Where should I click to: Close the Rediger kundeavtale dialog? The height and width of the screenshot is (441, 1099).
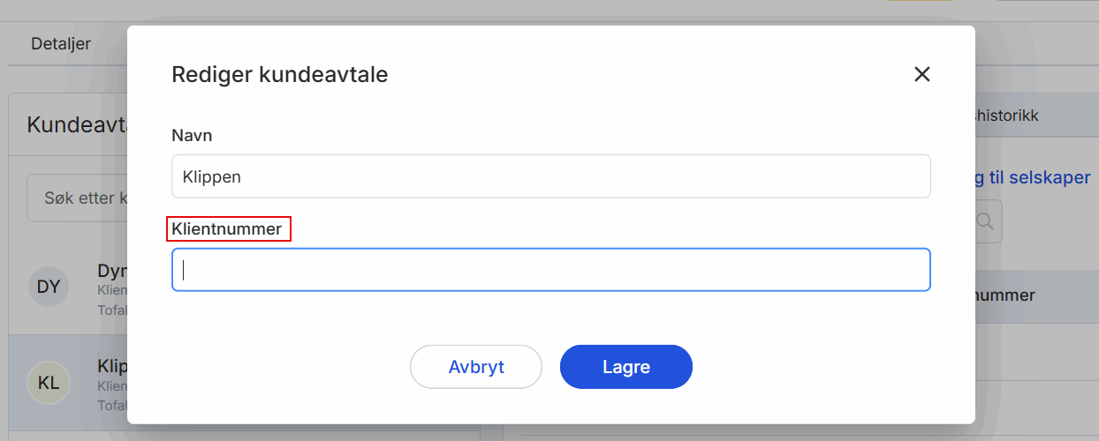[x=921, y=74]
